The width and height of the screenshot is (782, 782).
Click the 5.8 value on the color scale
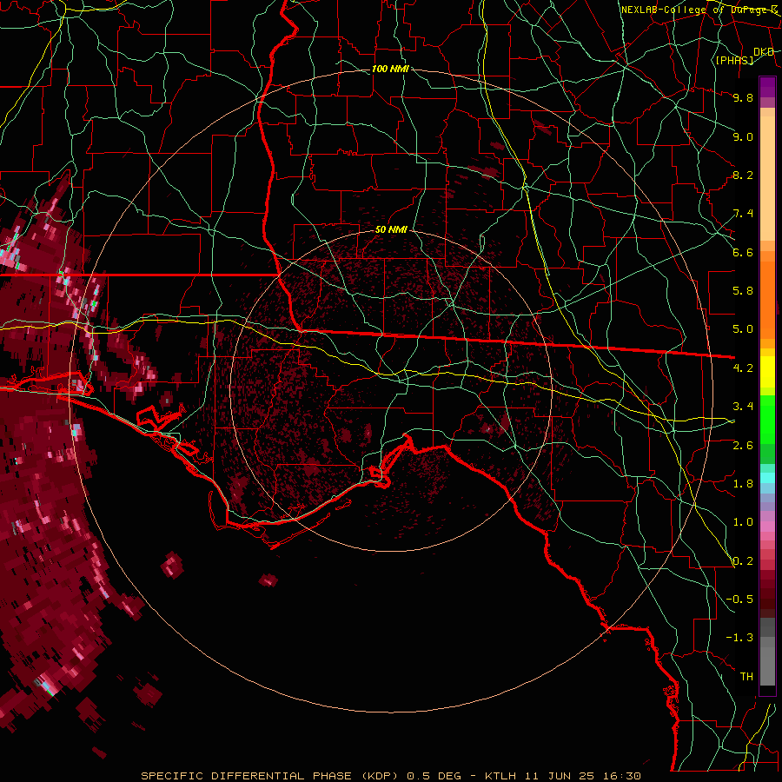[x=743, y=291]
